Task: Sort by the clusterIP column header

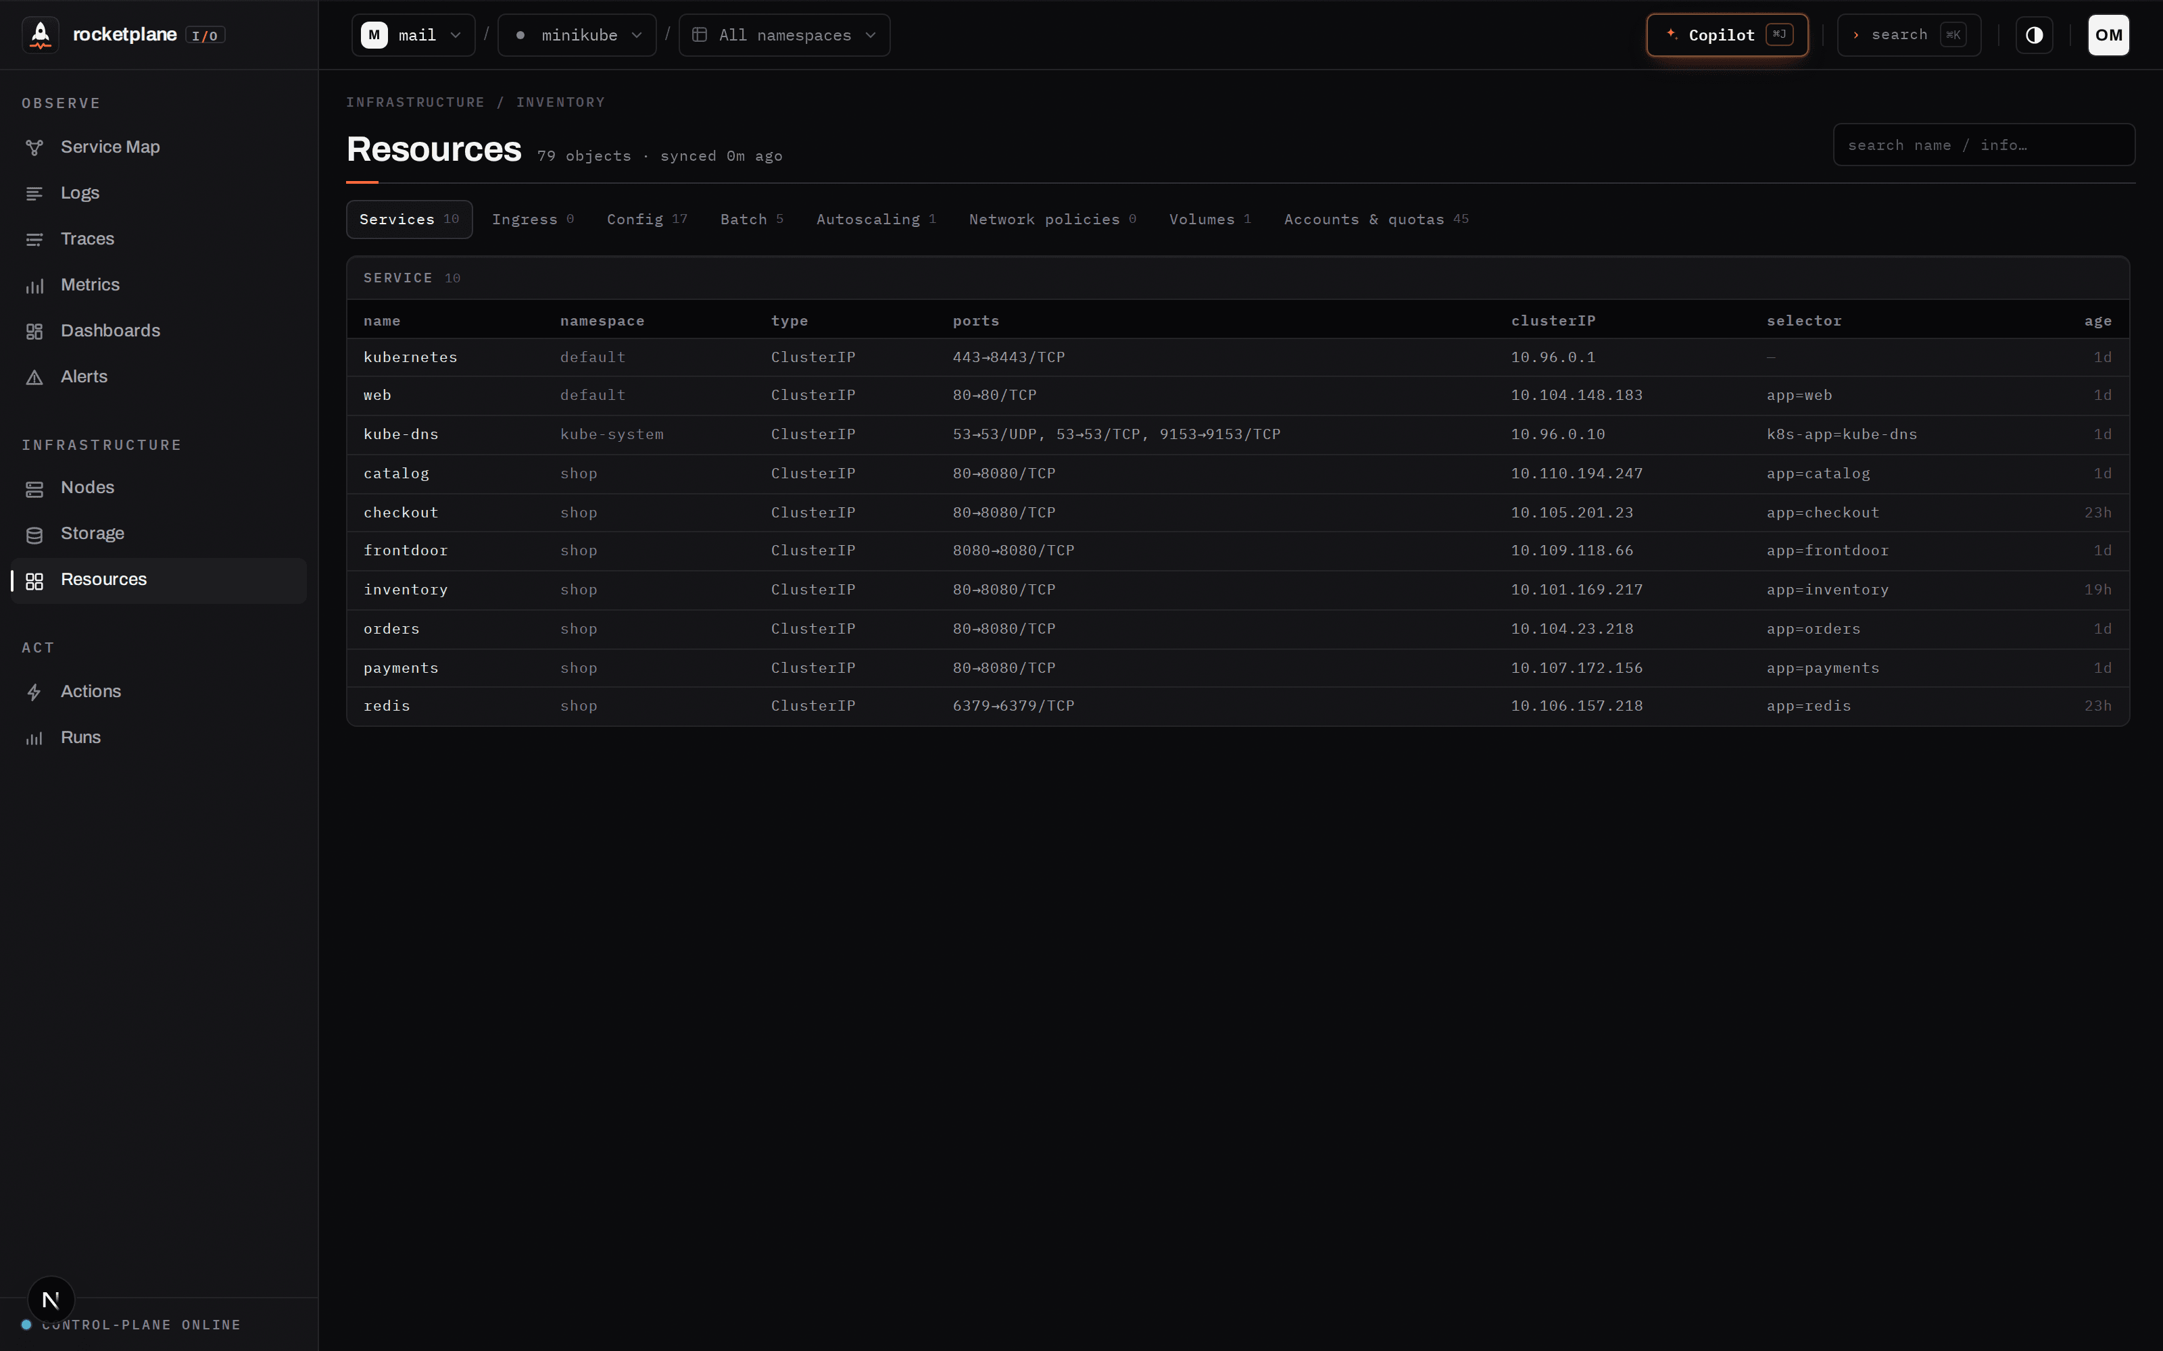Action: click(x=1553, y=321)
